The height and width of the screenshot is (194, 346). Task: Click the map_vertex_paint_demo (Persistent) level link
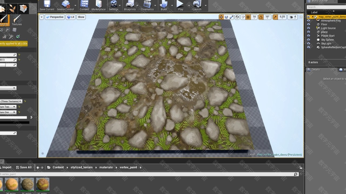(x=280, y=155)
